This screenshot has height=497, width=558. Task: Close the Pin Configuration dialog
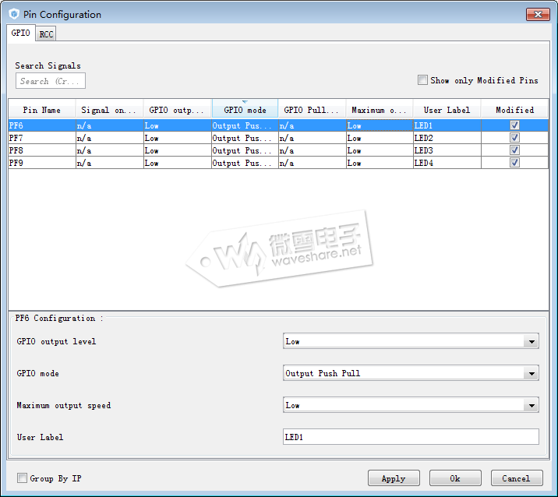(537, 14)
